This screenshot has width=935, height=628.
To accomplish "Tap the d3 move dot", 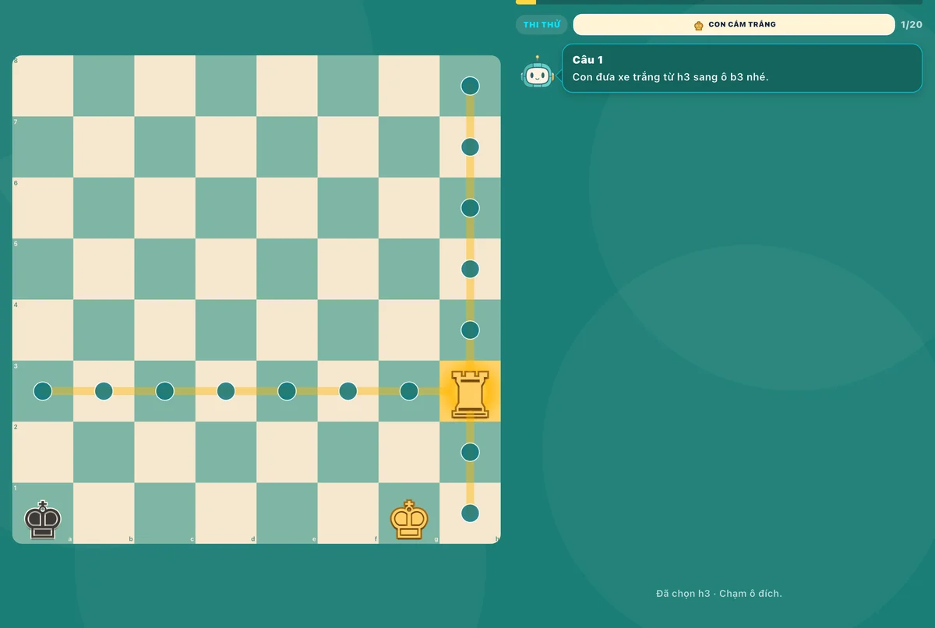I will point(226,391).
